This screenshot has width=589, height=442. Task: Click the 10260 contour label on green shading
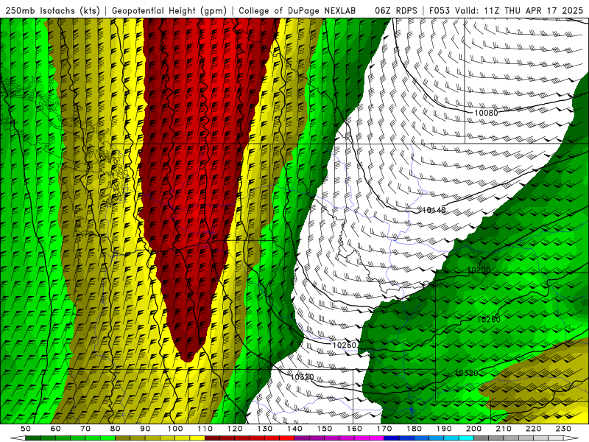tap(489, 320)
